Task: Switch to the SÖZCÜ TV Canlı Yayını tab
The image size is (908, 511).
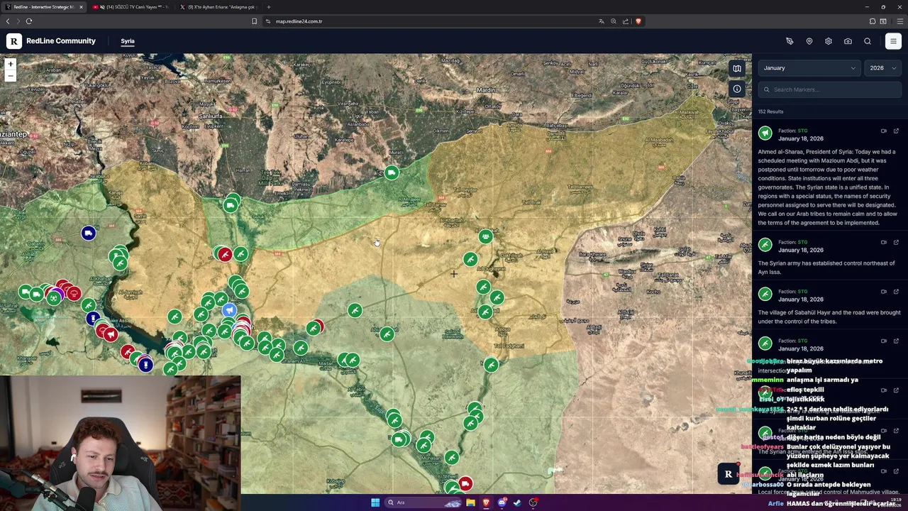Action: tap(130, 7)
